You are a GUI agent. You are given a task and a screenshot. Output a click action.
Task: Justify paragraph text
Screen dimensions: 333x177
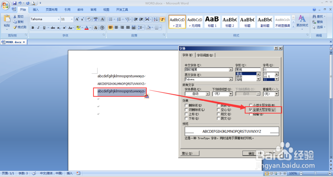coord(128,28)
